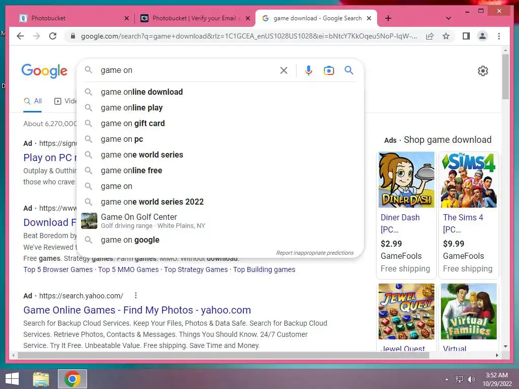Switch to Photobucket Verify your Email tab
The height and width of the screenshot is (389, 519).
(194, 18)
